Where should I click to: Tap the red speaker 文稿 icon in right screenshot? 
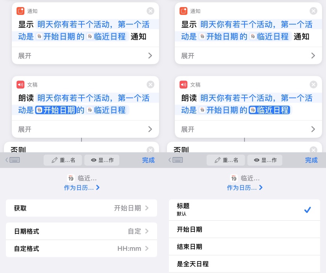tap(183, 84)
